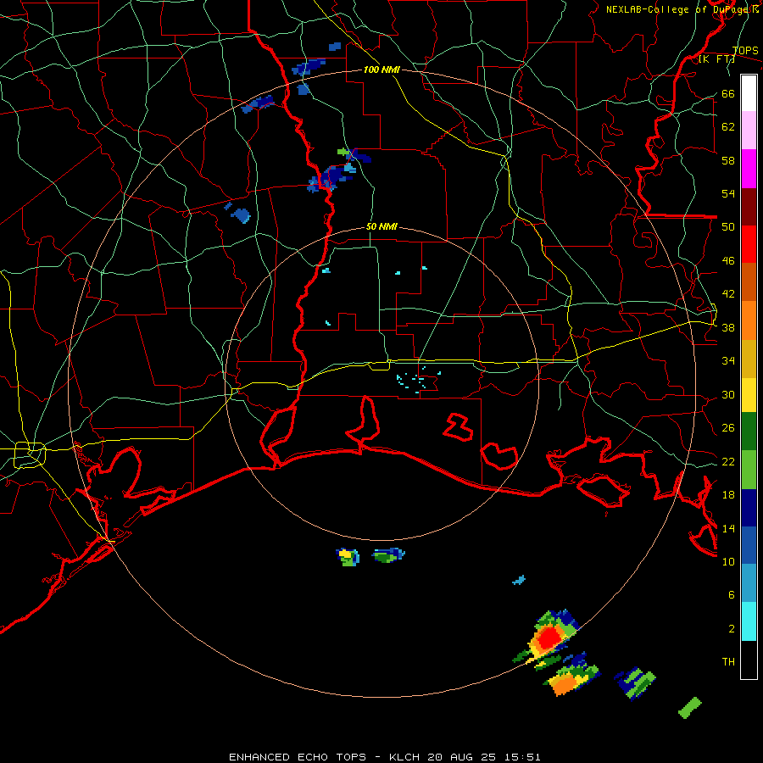This screenshot has width=763, height=763.
Task: Select the maroon swatch on the color scale
Action: 749,207
